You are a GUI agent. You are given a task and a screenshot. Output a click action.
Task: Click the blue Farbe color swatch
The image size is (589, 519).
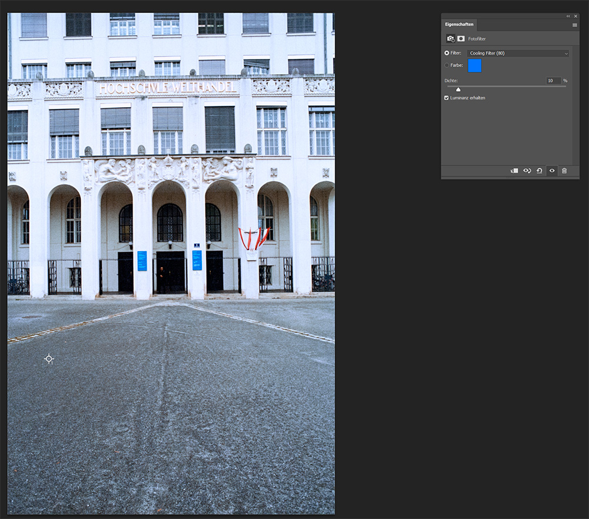tap(474, 66)
